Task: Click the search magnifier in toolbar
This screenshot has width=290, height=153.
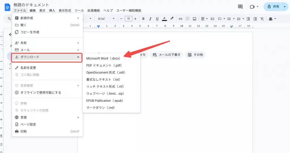Action: [x=9, y=19]
